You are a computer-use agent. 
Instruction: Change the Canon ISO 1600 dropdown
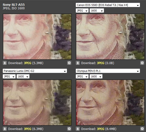click(97, 11)
